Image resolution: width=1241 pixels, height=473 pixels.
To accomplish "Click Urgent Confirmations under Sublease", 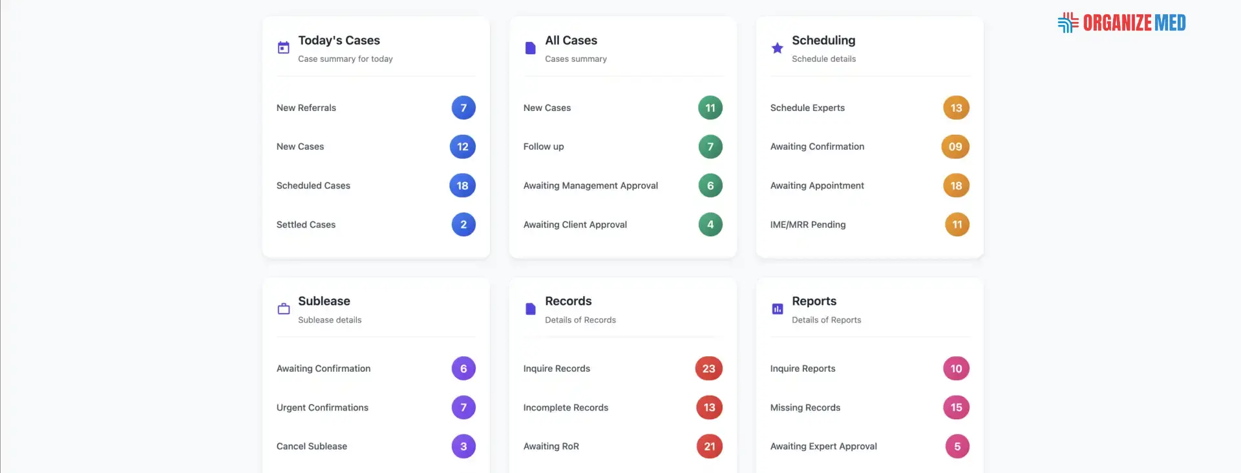I will tap(322, 407).
